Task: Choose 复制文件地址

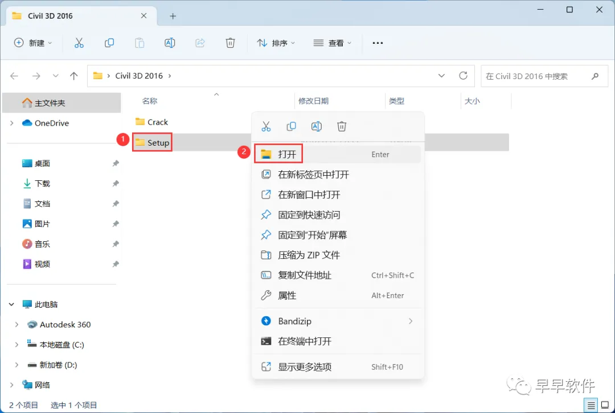Action: pyautogui.click(x=338, y=275)
